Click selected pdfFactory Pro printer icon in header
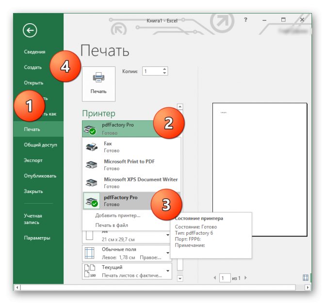The width and height of the screenshot is (325, 304). (x=90, y=130)
